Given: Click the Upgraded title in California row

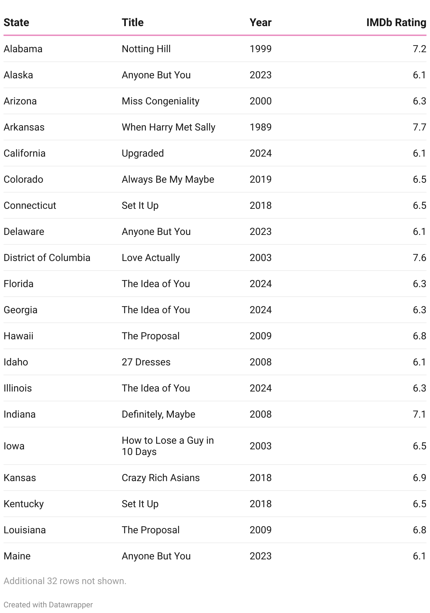Looking at the screenshot, I should pos(143,153).
